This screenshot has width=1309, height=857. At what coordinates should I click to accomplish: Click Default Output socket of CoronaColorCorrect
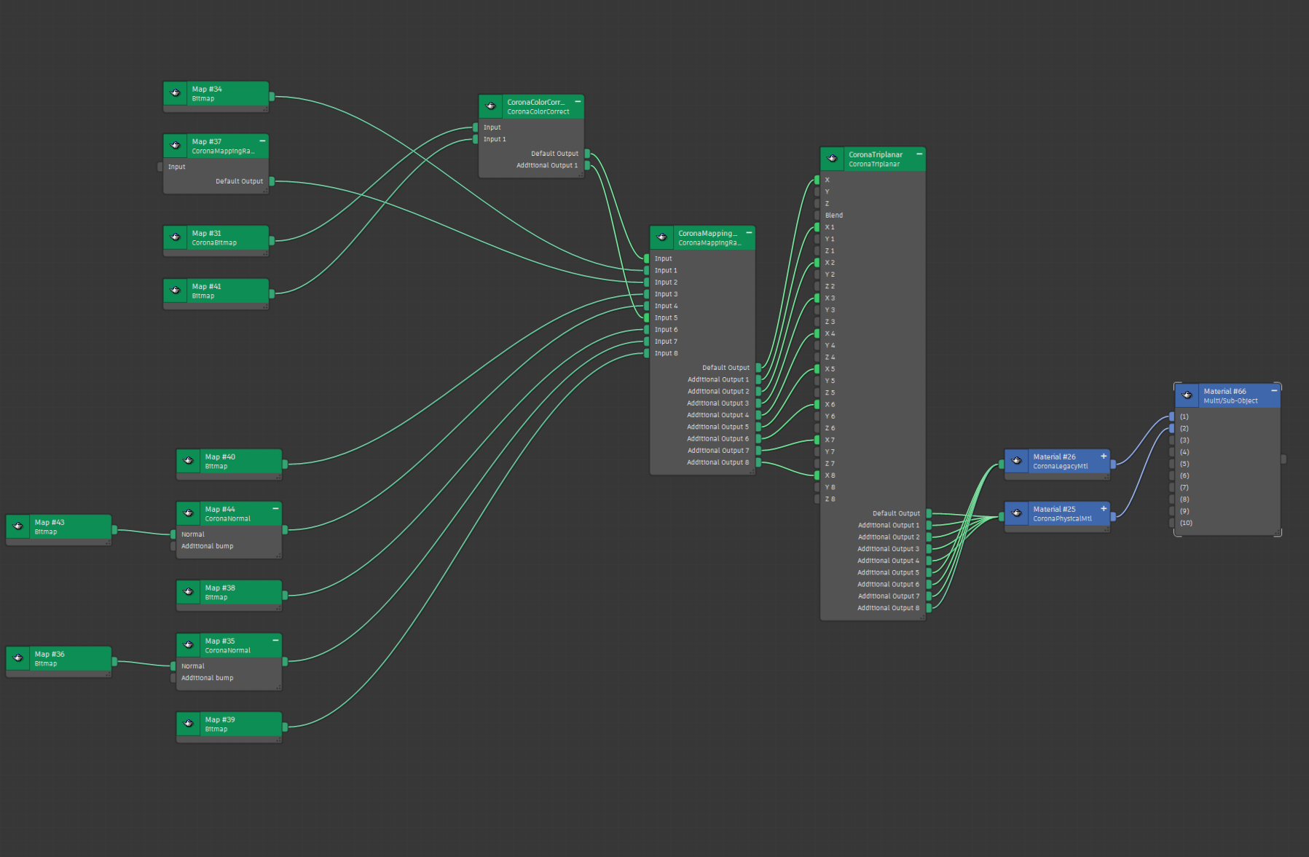tap(587, 154)
